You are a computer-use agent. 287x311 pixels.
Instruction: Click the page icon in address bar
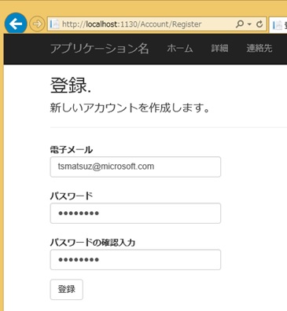(x=54, y=24)
